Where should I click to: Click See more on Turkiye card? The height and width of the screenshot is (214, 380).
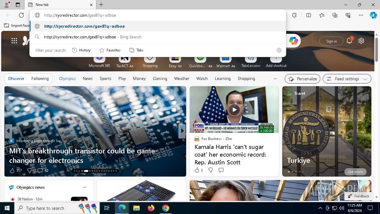click(x=355, y=172)
